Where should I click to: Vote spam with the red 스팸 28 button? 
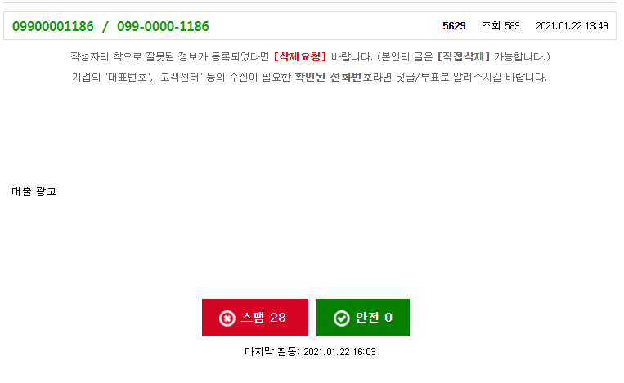(254, 318)
